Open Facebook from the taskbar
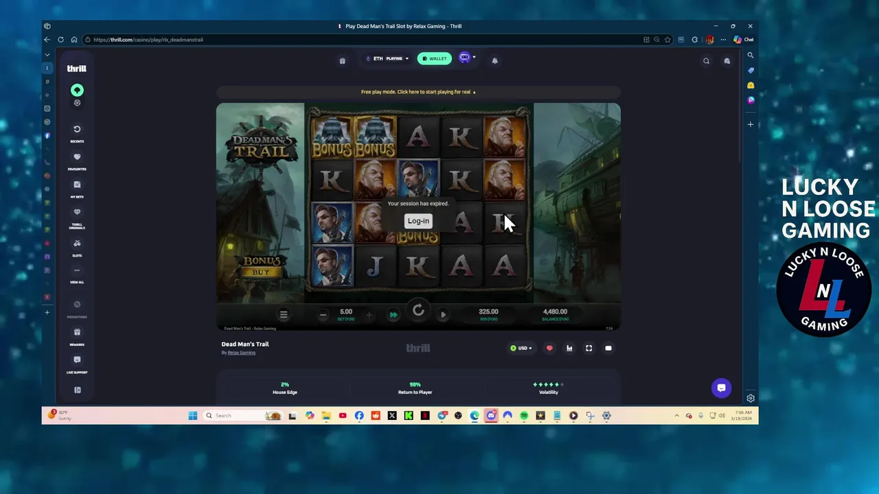879x494 pixels. 359,416
